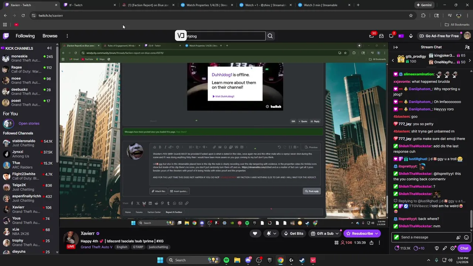Open the chat emote picker smiley
The height and width of the screenshot is (266, 473).
(x=466, y=237)
